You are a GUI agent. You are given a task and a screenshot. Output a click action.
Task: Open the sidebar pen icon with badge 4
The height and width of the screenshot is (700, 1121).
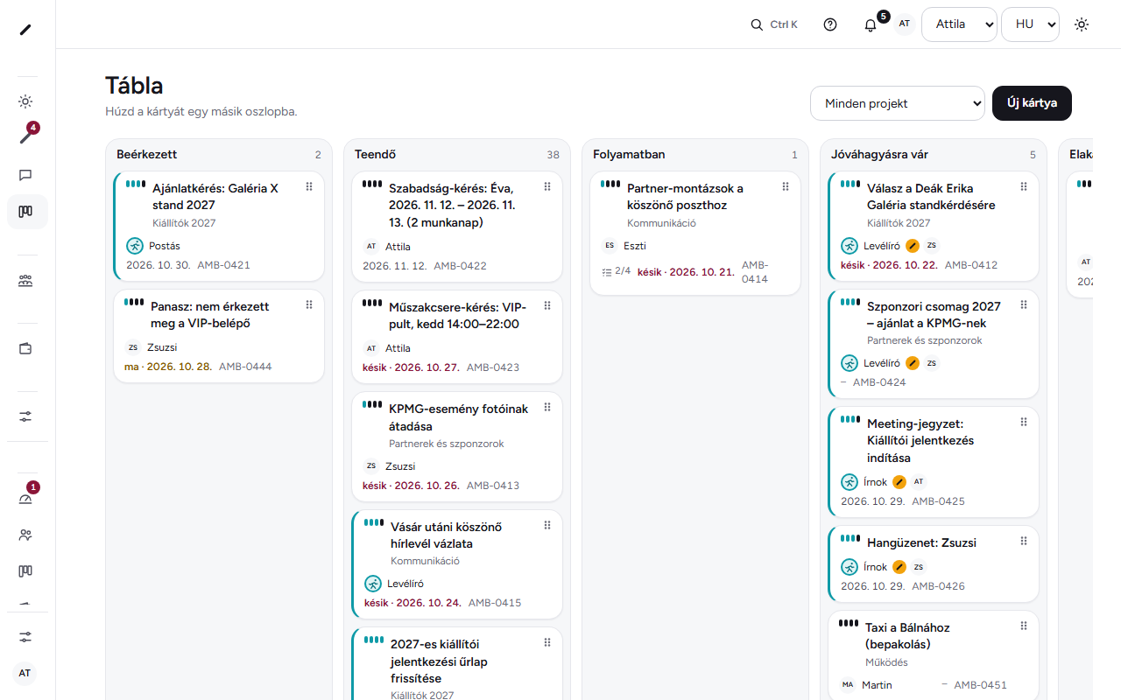pyautogui.click(x=25, y=136)
